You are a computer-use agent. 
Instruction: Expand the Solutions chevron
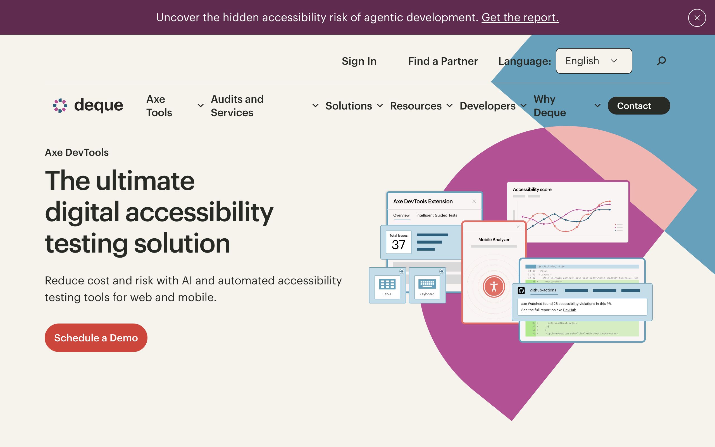tap(380, 106)
